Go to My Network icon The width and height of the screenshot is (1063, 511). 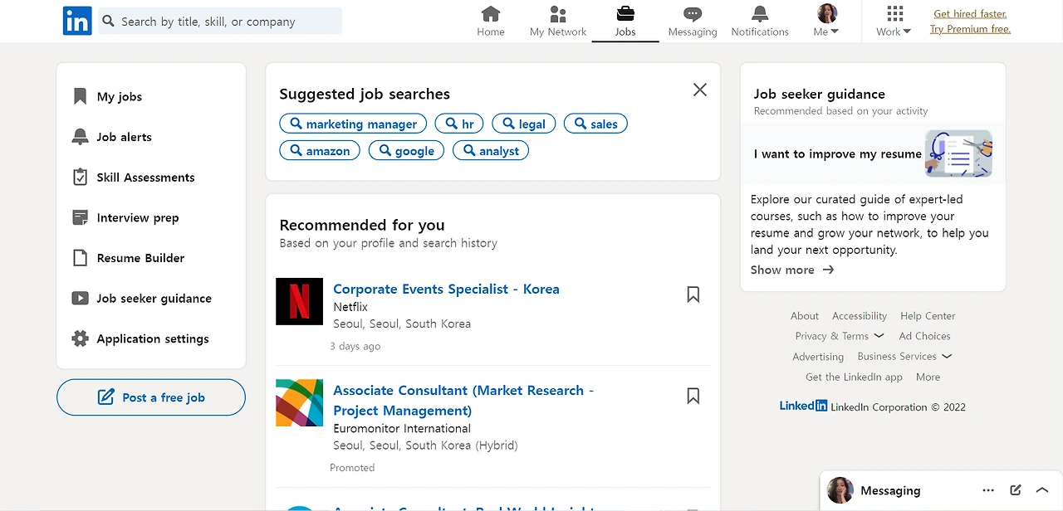(558, 14)
